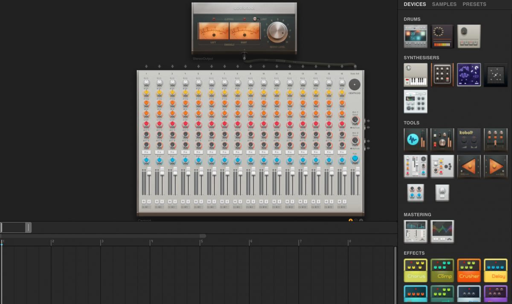512x304 pixels.
Task: Toggle the Light switch on StereoOutput
Action: click(256, 19)
